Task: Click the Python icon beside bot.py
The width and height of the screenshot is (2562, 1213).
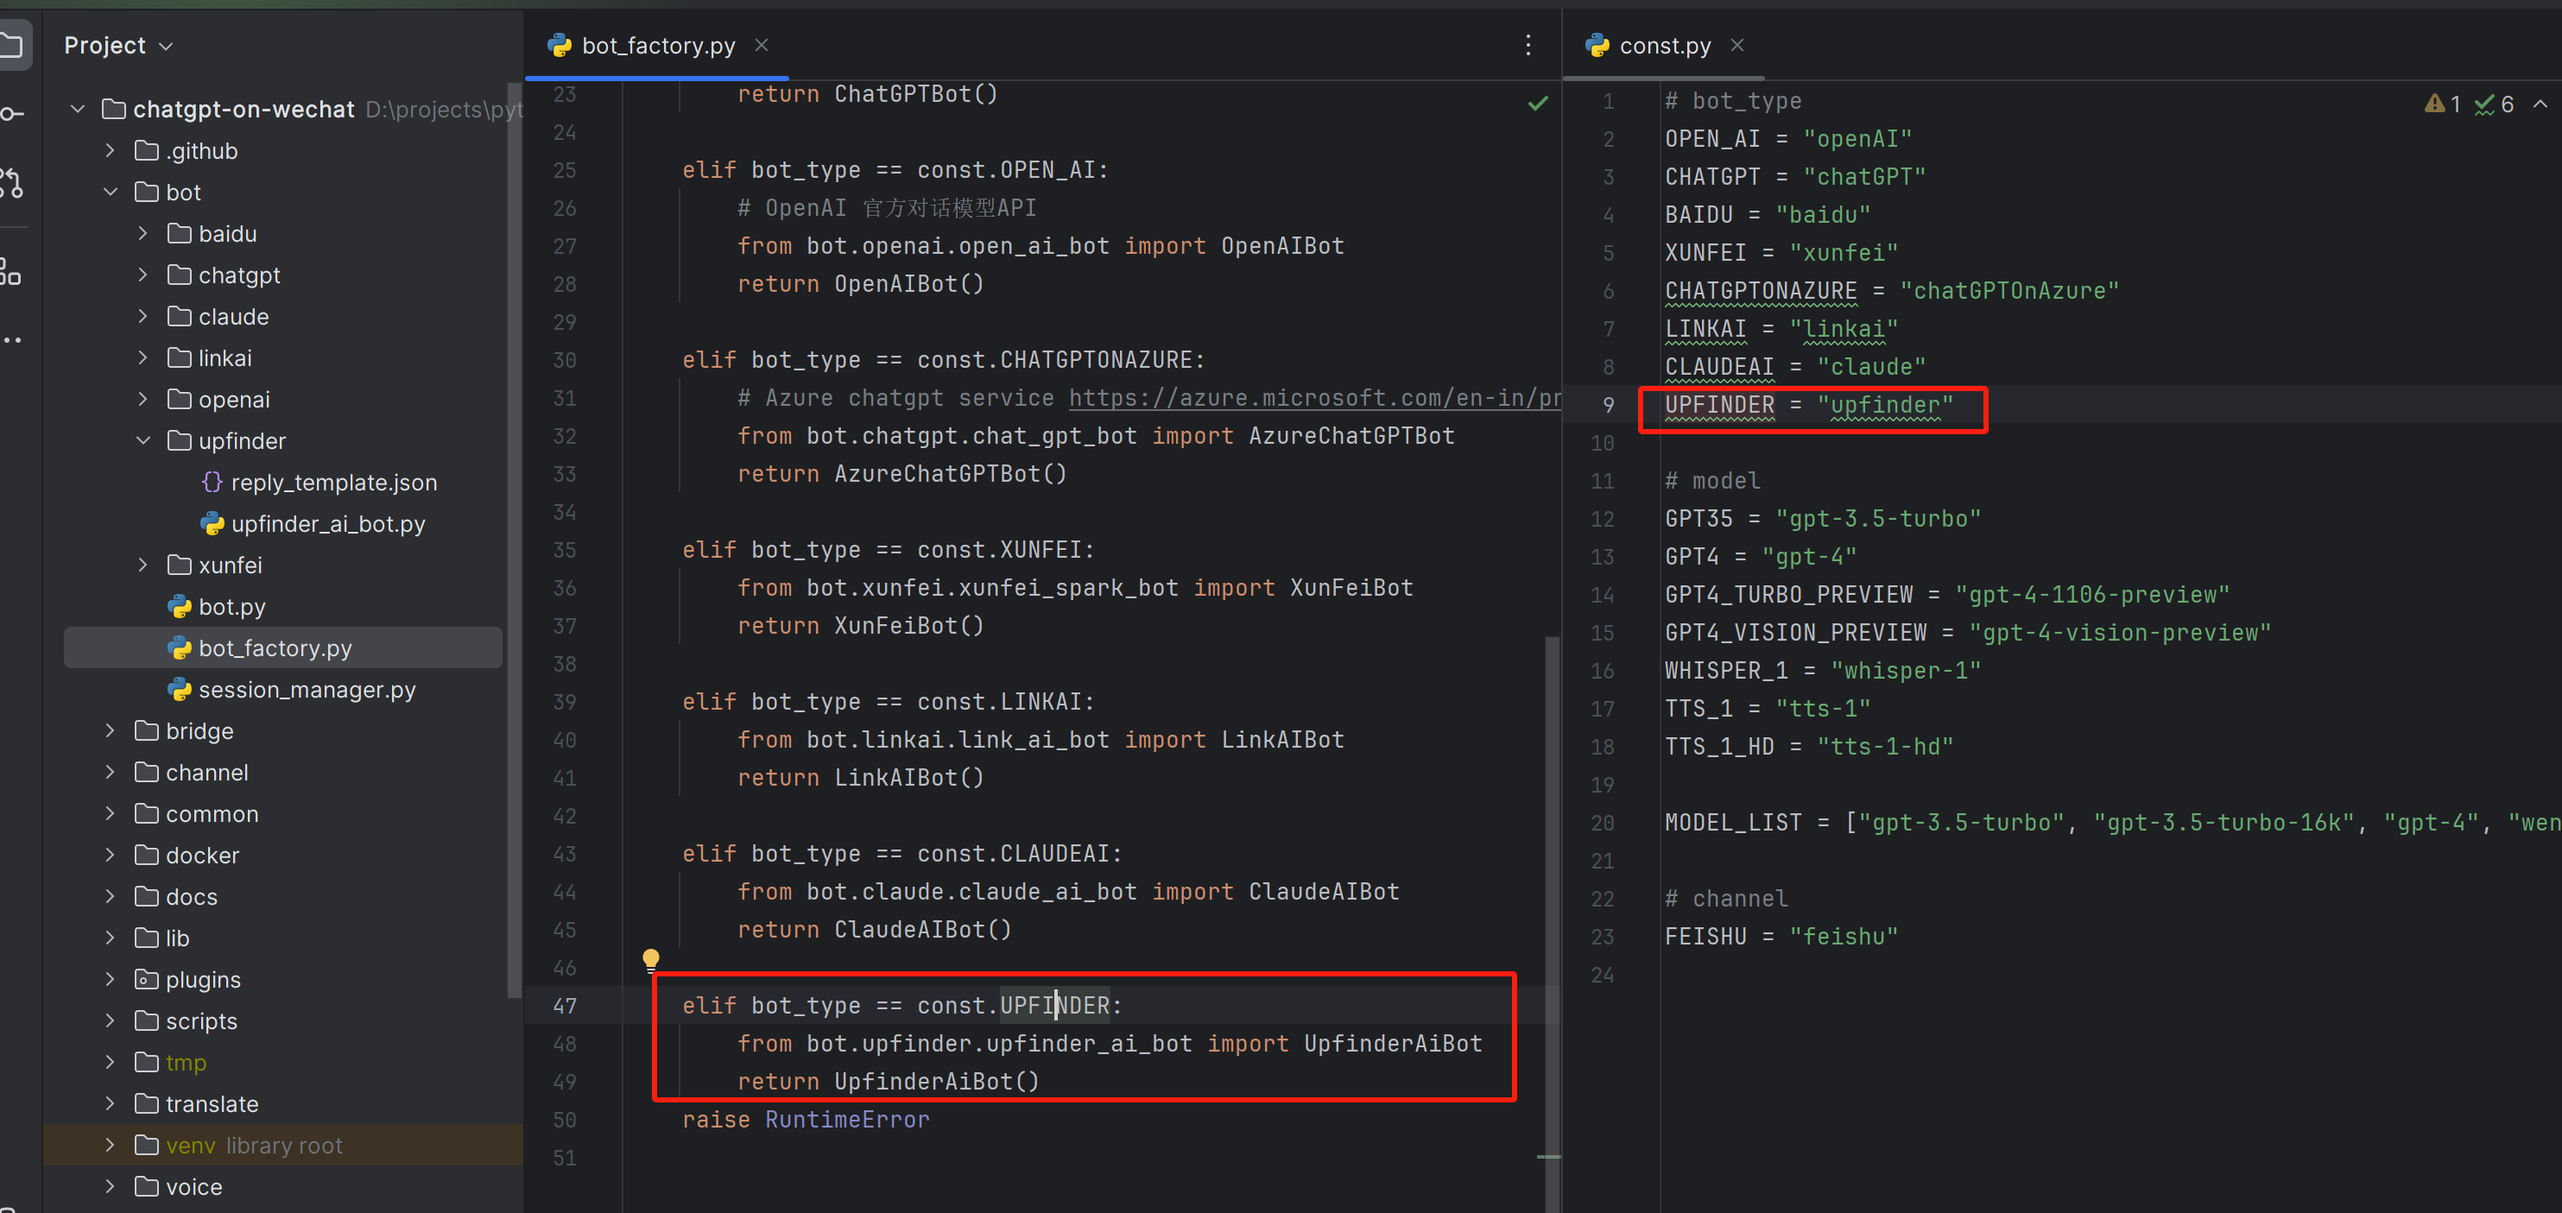Action: coord(180,606)
